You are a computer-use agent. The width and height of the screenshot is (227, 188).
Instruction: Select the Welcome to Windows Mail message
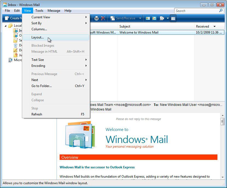[x=139, y=32]
